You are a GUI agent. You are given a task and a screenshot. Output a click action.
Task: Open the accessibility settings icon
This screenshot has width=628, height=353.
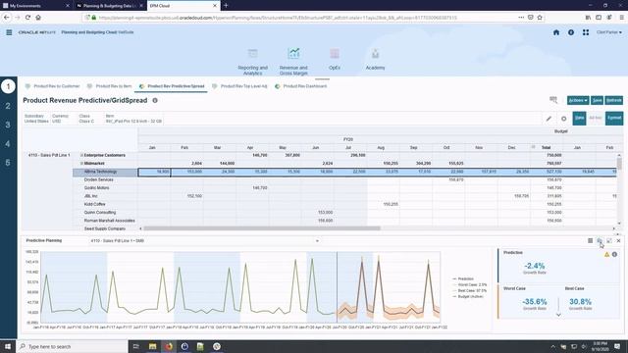click(571, 32)
